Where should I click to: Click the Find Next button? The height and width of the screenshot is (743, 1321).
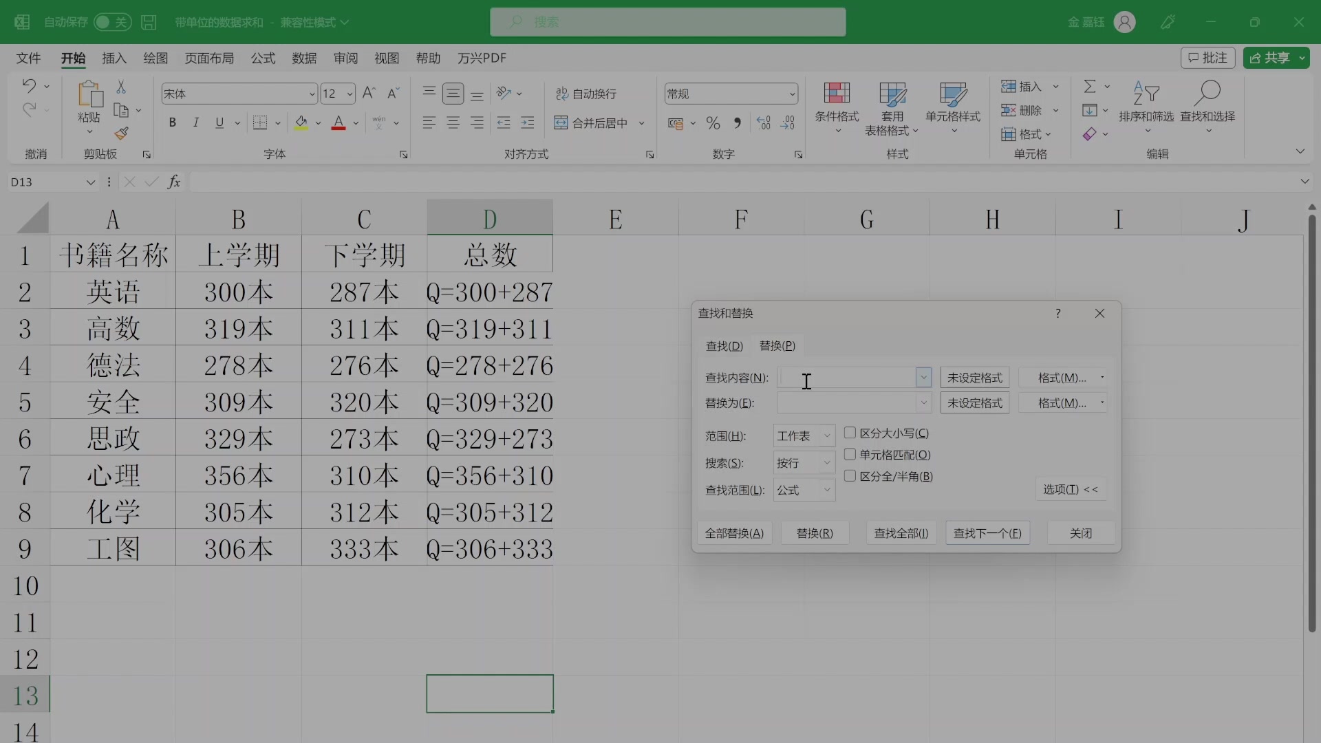(x=987, y=533)
